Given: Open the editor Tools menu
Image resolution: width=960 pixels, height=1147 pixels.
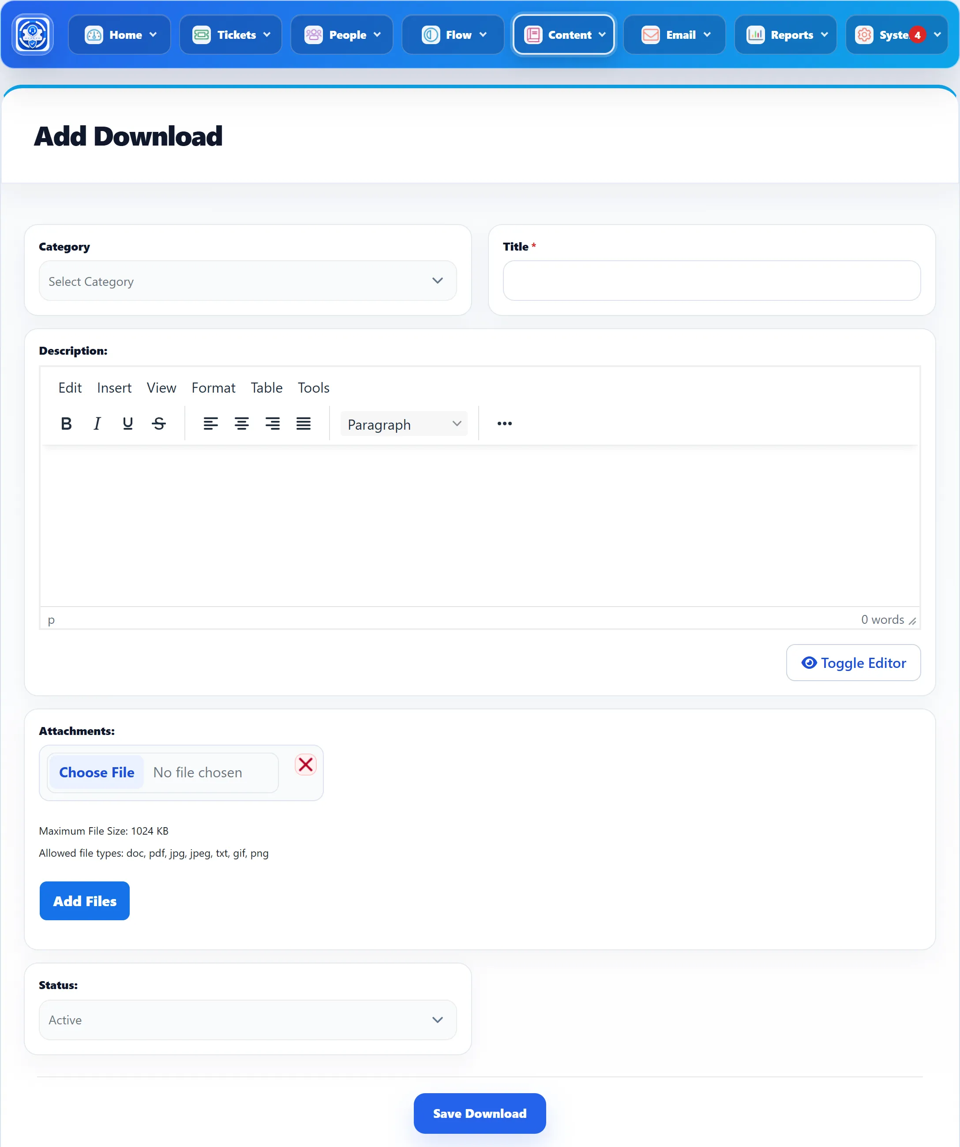Looking at the screenshot, I should pyautogui.click(x=313, y=388).
